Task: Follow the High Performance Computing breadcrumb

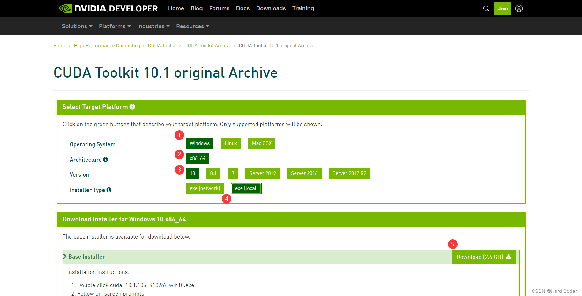Action: coord(107,46)
